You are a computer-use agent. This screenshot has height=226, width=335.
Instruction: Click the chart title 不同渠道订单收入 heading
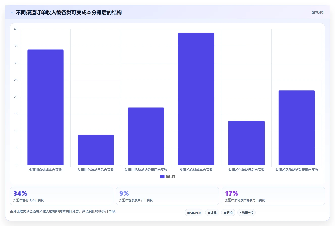coord(69,12)
